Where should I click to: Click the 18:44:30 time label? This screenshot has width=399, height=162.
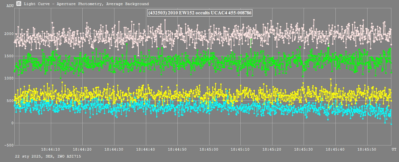[x=114, y=149]
